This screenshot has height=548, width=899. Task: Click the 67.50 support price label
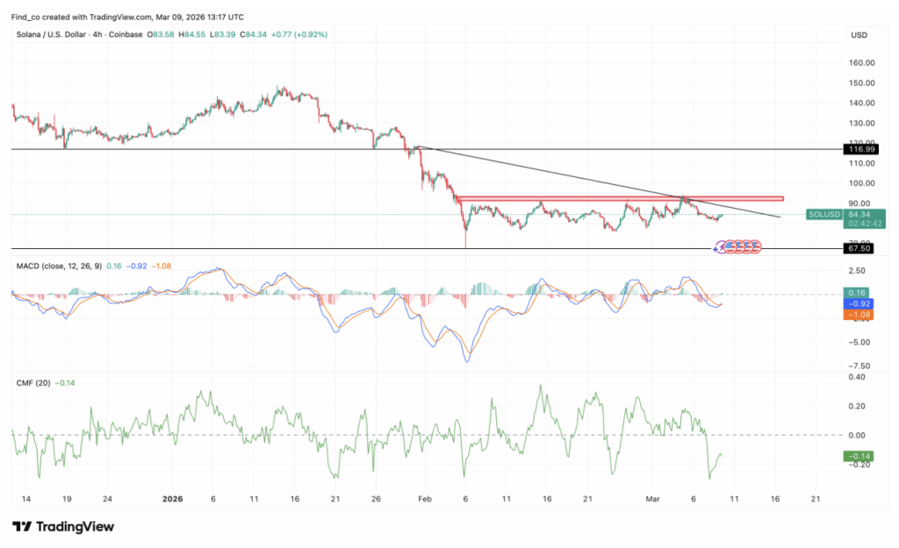pos(859,247)
